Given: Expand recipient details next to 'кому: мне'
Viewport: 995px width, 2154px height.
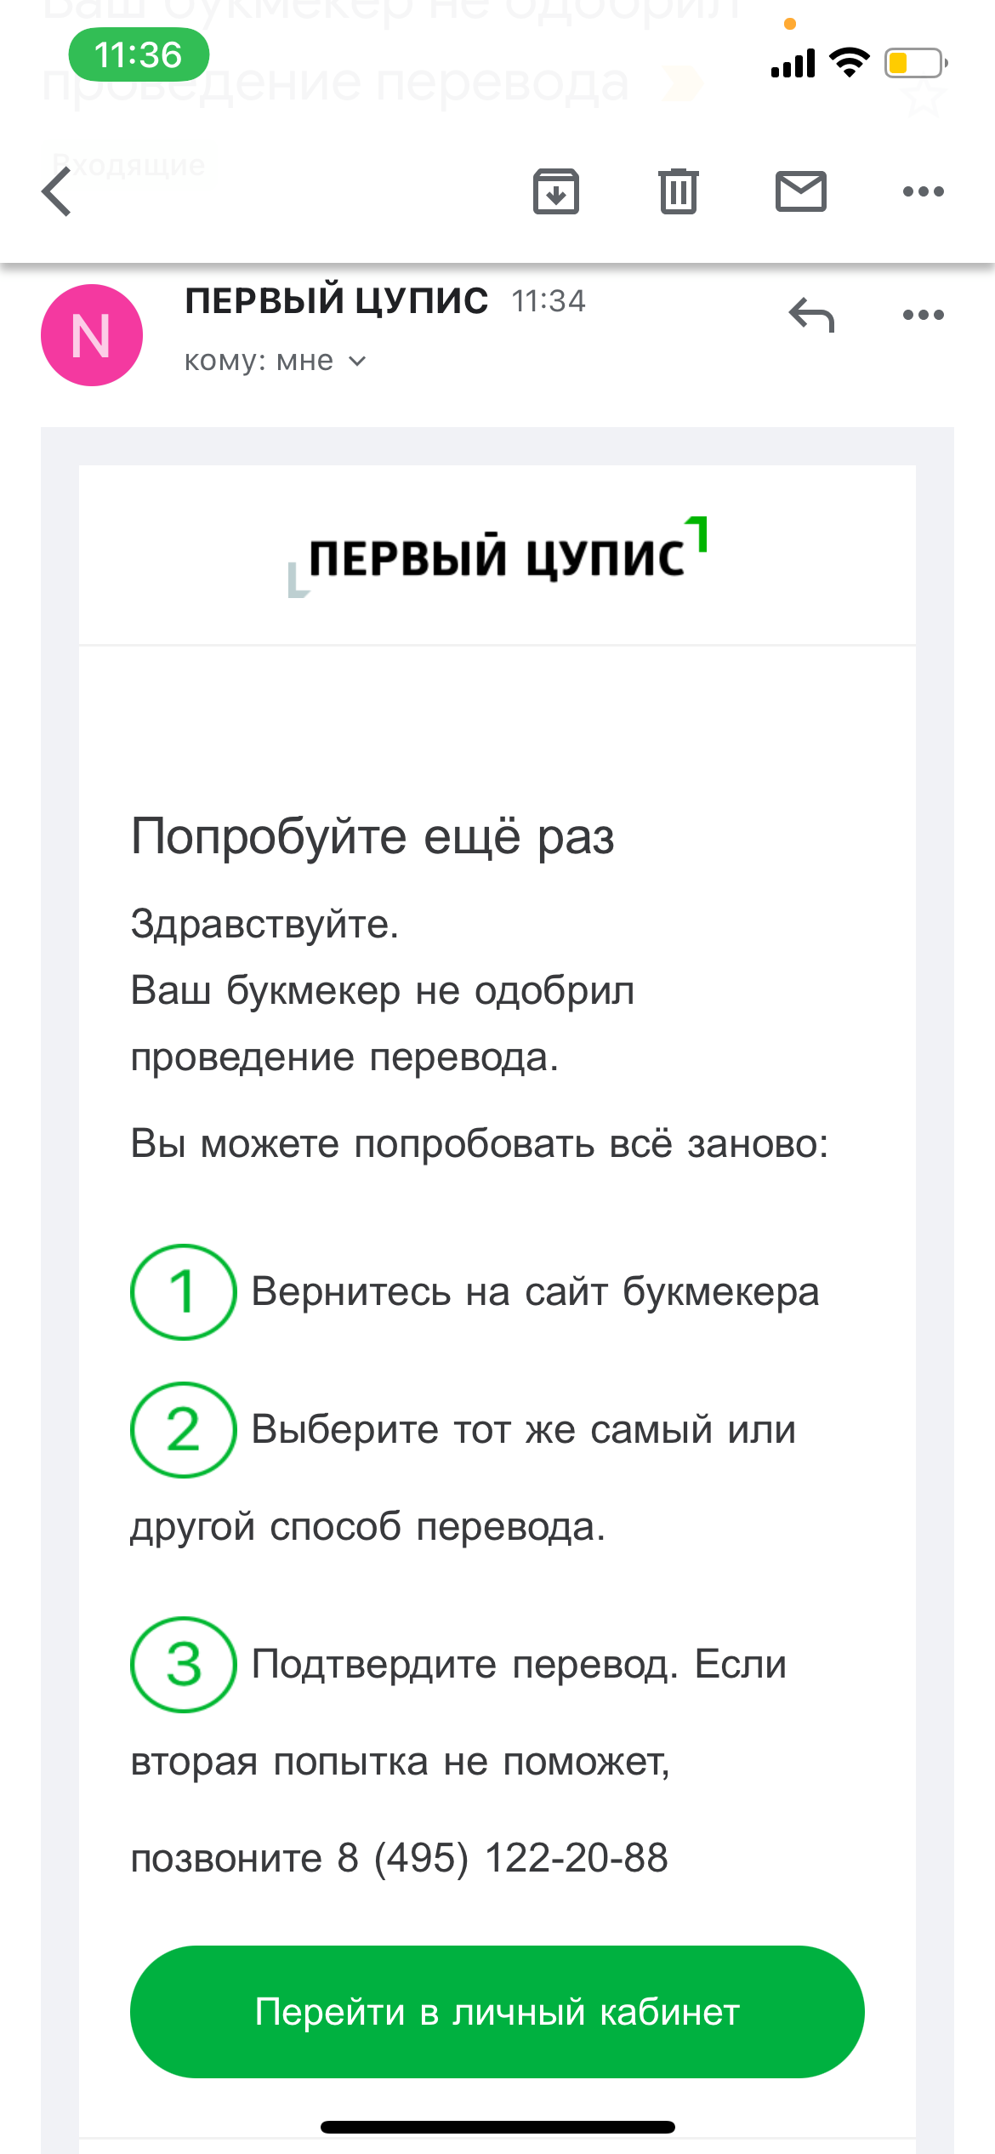Looking at the screenshot, I should [358, 362].
